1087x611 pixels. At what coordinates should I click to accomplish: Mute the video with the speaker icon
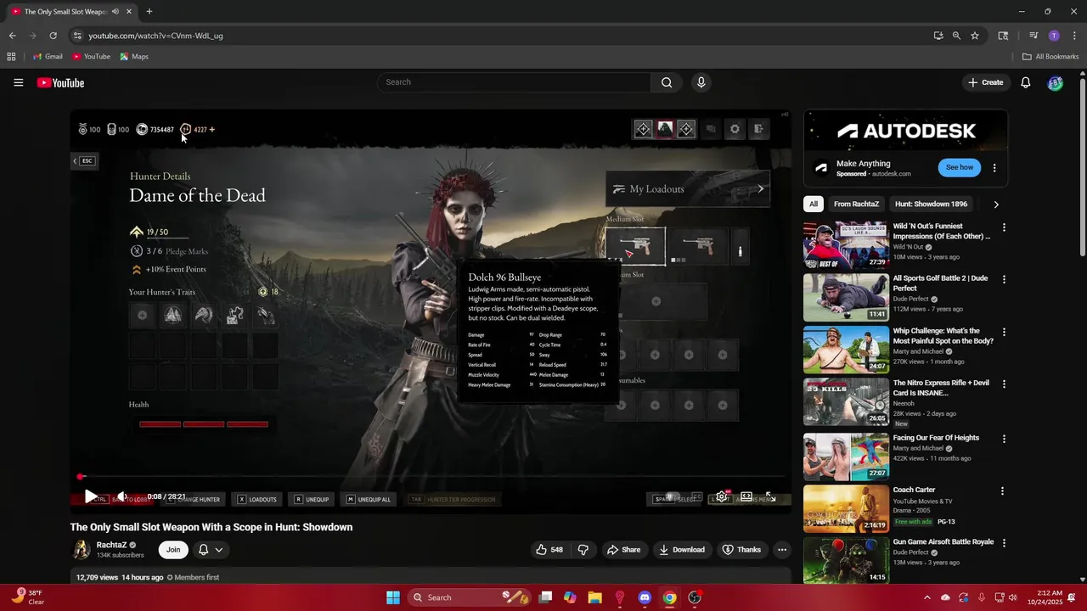121,496
